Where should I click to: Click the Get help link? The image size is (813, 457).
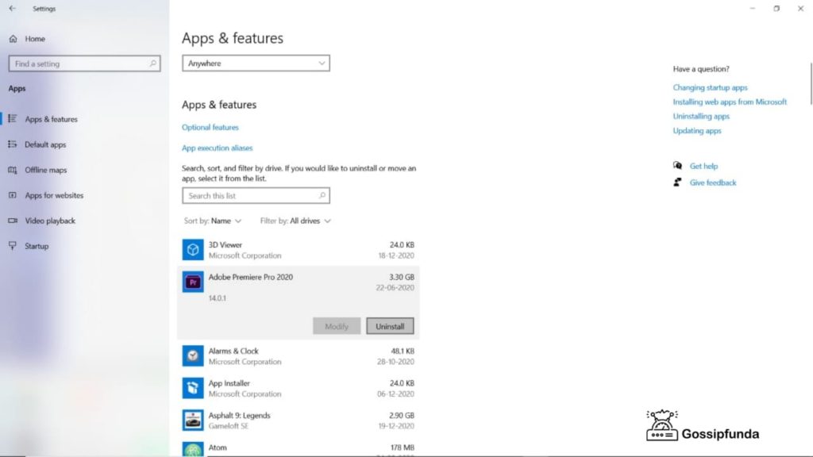pyautogui.click(x=703, y=167)
